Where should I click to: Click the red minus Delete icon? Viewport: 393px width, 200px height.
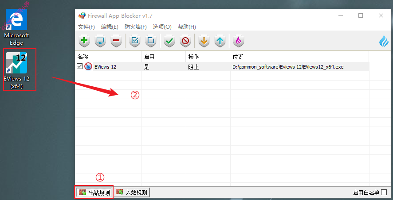[x=116, y=41]
